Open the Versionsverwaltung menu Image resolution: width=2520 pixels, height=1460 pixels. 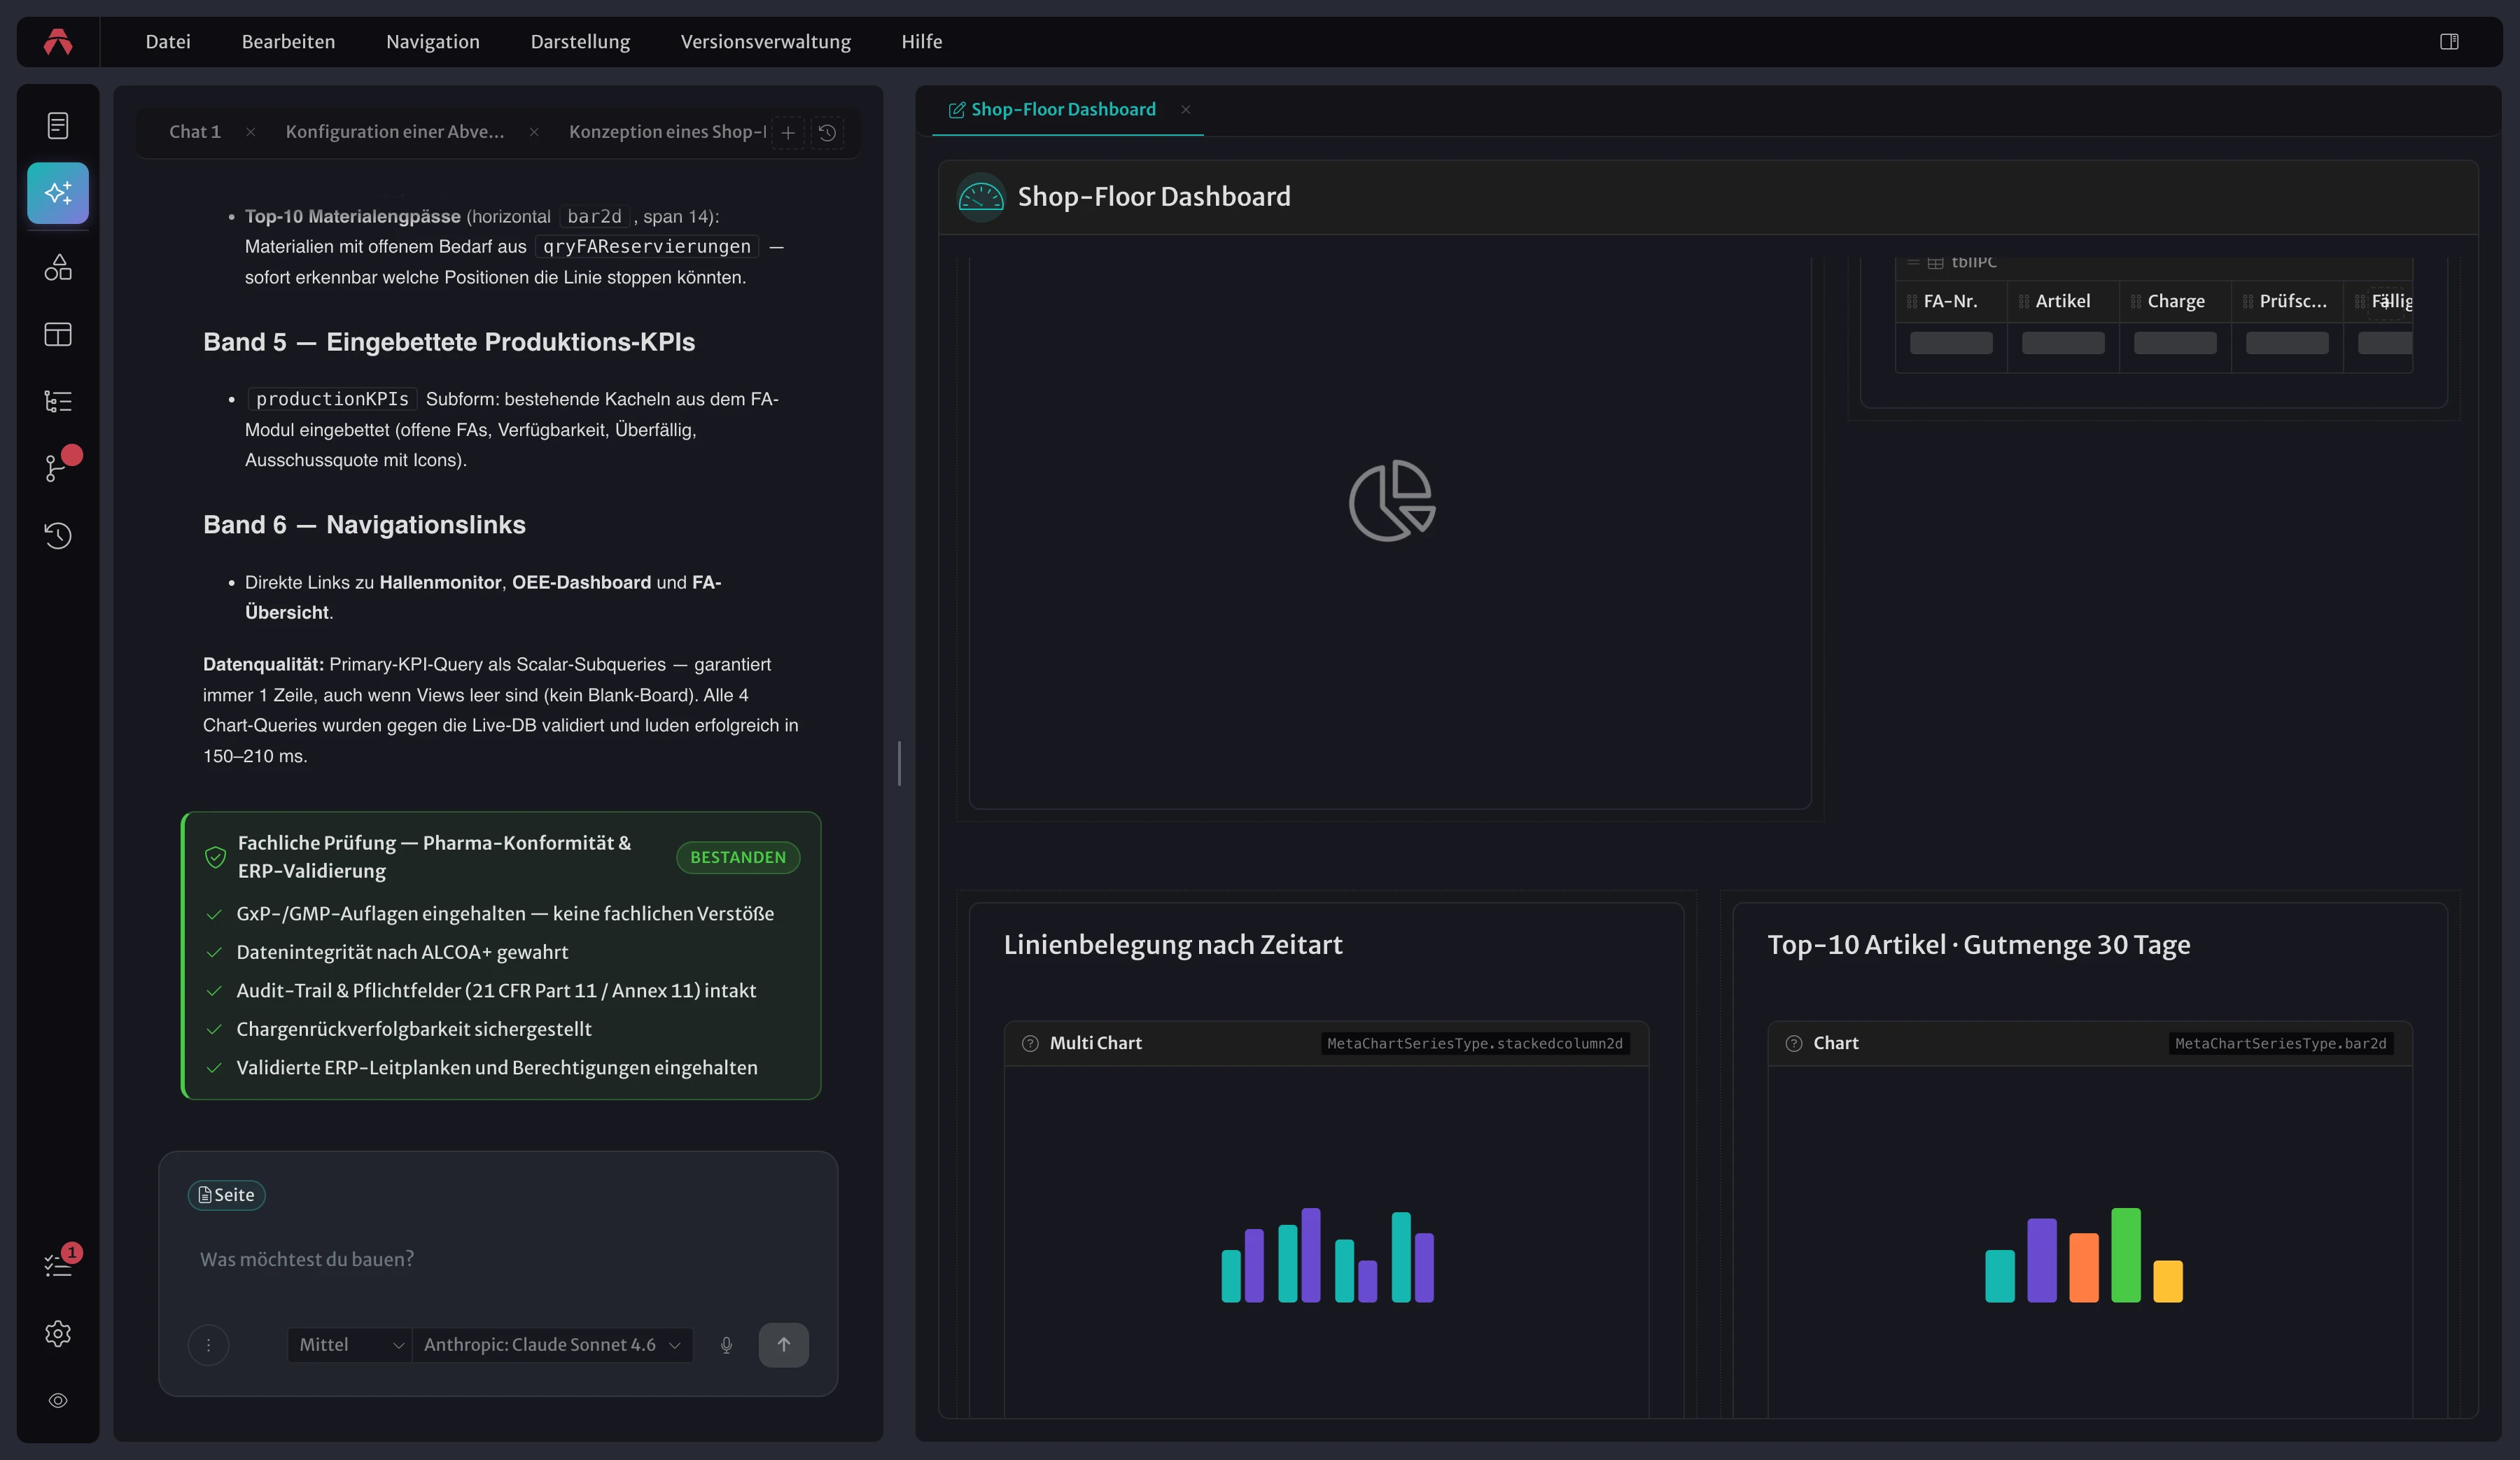click(766, 42)
